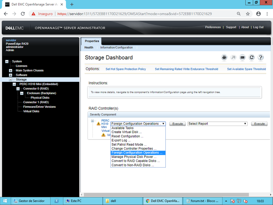Open the Select Report dropdown

(217, 124)
